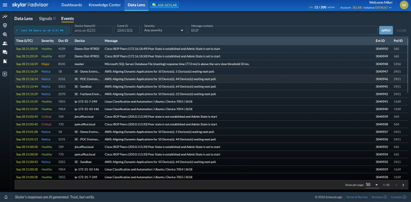
Task: Click the CLEAR filters button
Action: (x=401, y=31)
